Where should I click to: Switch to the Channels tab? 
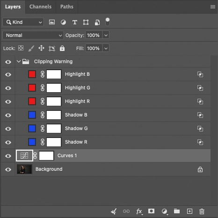point(40,7)
